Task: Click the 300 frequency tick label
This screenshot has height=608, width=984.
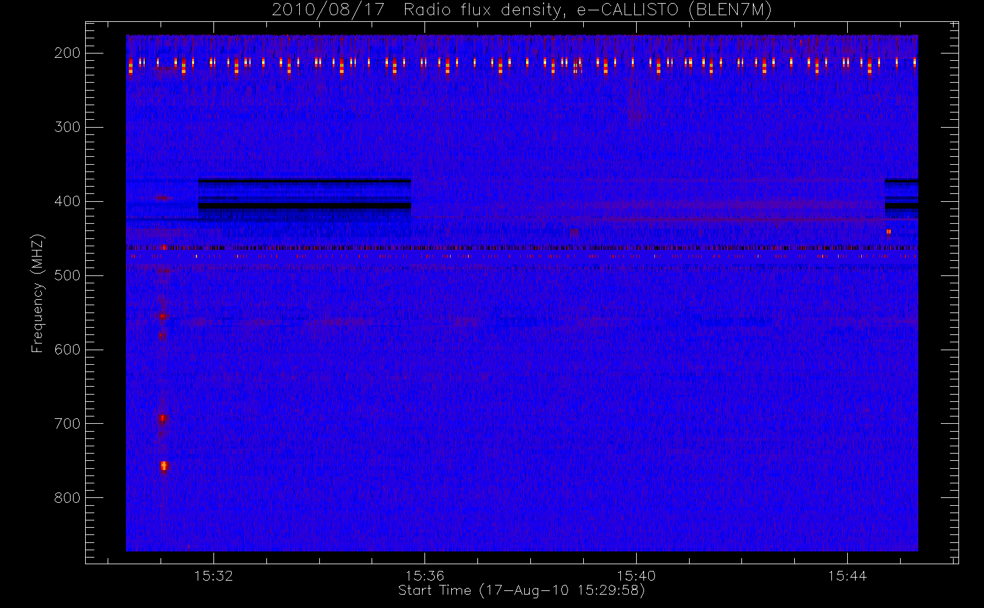Action: coord(68,127)
